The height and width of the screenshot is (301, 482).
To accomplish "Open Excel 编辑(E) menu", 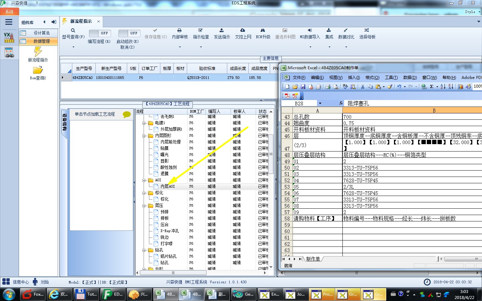I will (317, 78).
